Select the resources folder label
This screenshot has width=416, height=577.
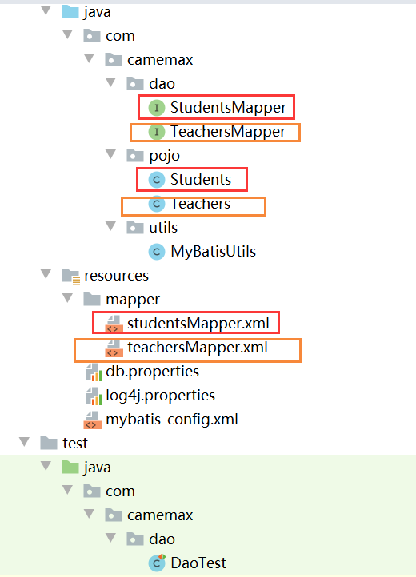pos(116,276)
